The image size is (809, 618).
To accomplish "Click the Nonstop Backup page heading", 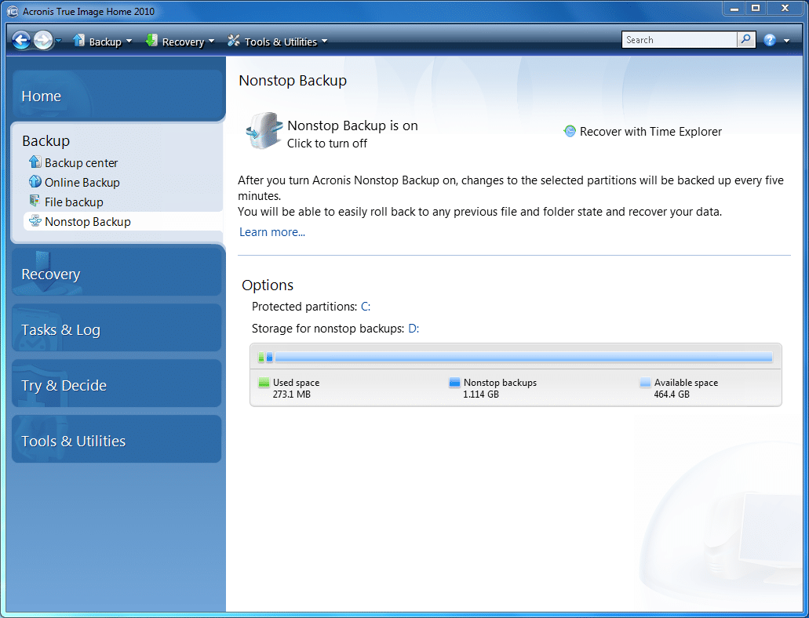I will coord(293,81).
